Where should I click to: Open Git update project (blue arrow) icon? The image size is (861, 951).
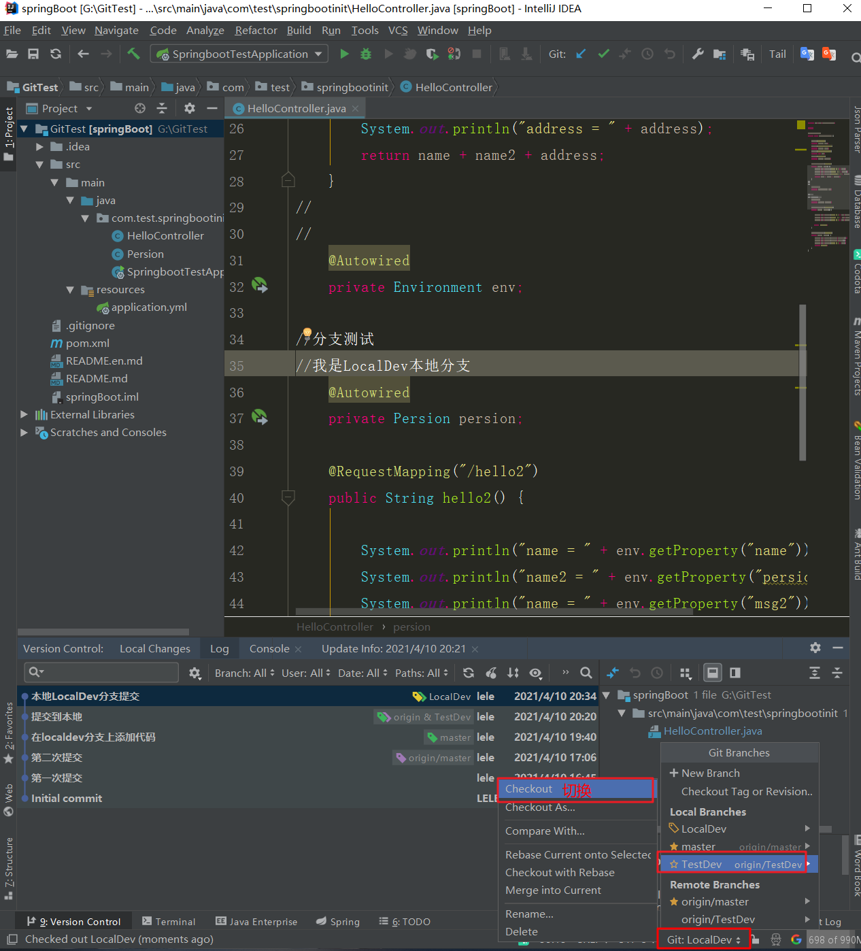(x=580, y=54)
